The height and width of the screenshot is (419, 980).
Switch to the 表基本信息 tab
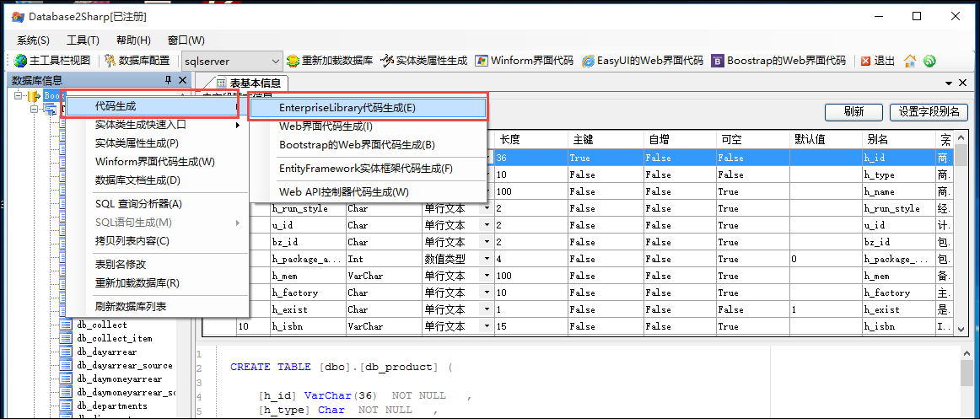pyautogui.click(x=248, y=83)
